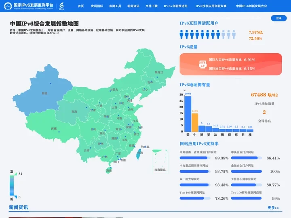Click Top 100互联网网站 progress bar
This screenshot has height=218, width=291.
tap(195, 198)
